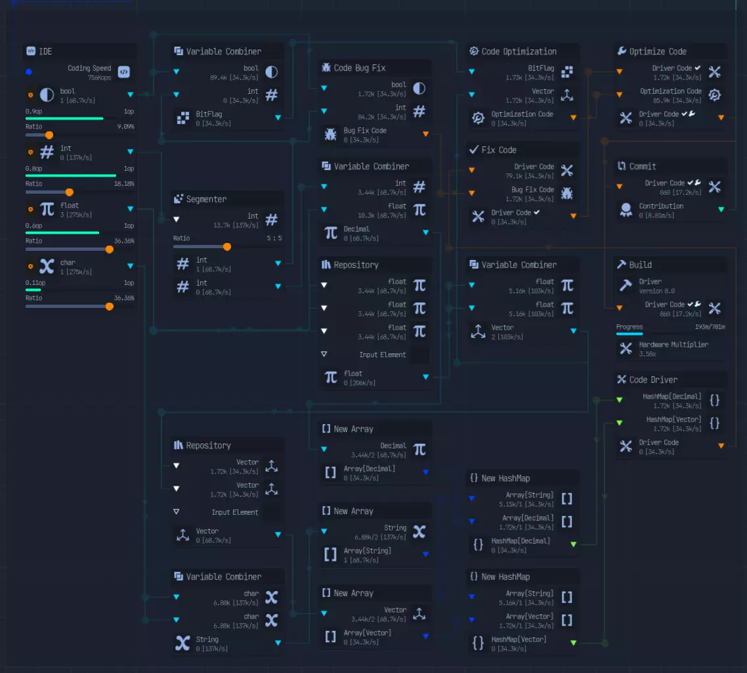Click the Optimize Code node title
747x673 pixels.
point(658,51)
